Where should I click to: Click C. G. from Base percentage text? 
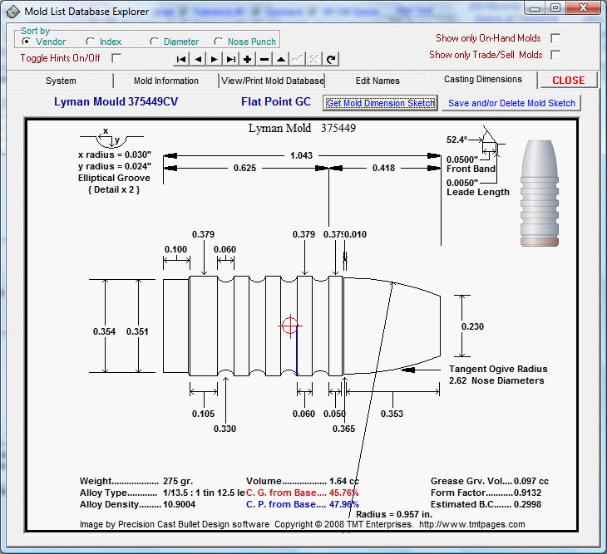click(x=303, y=493)
